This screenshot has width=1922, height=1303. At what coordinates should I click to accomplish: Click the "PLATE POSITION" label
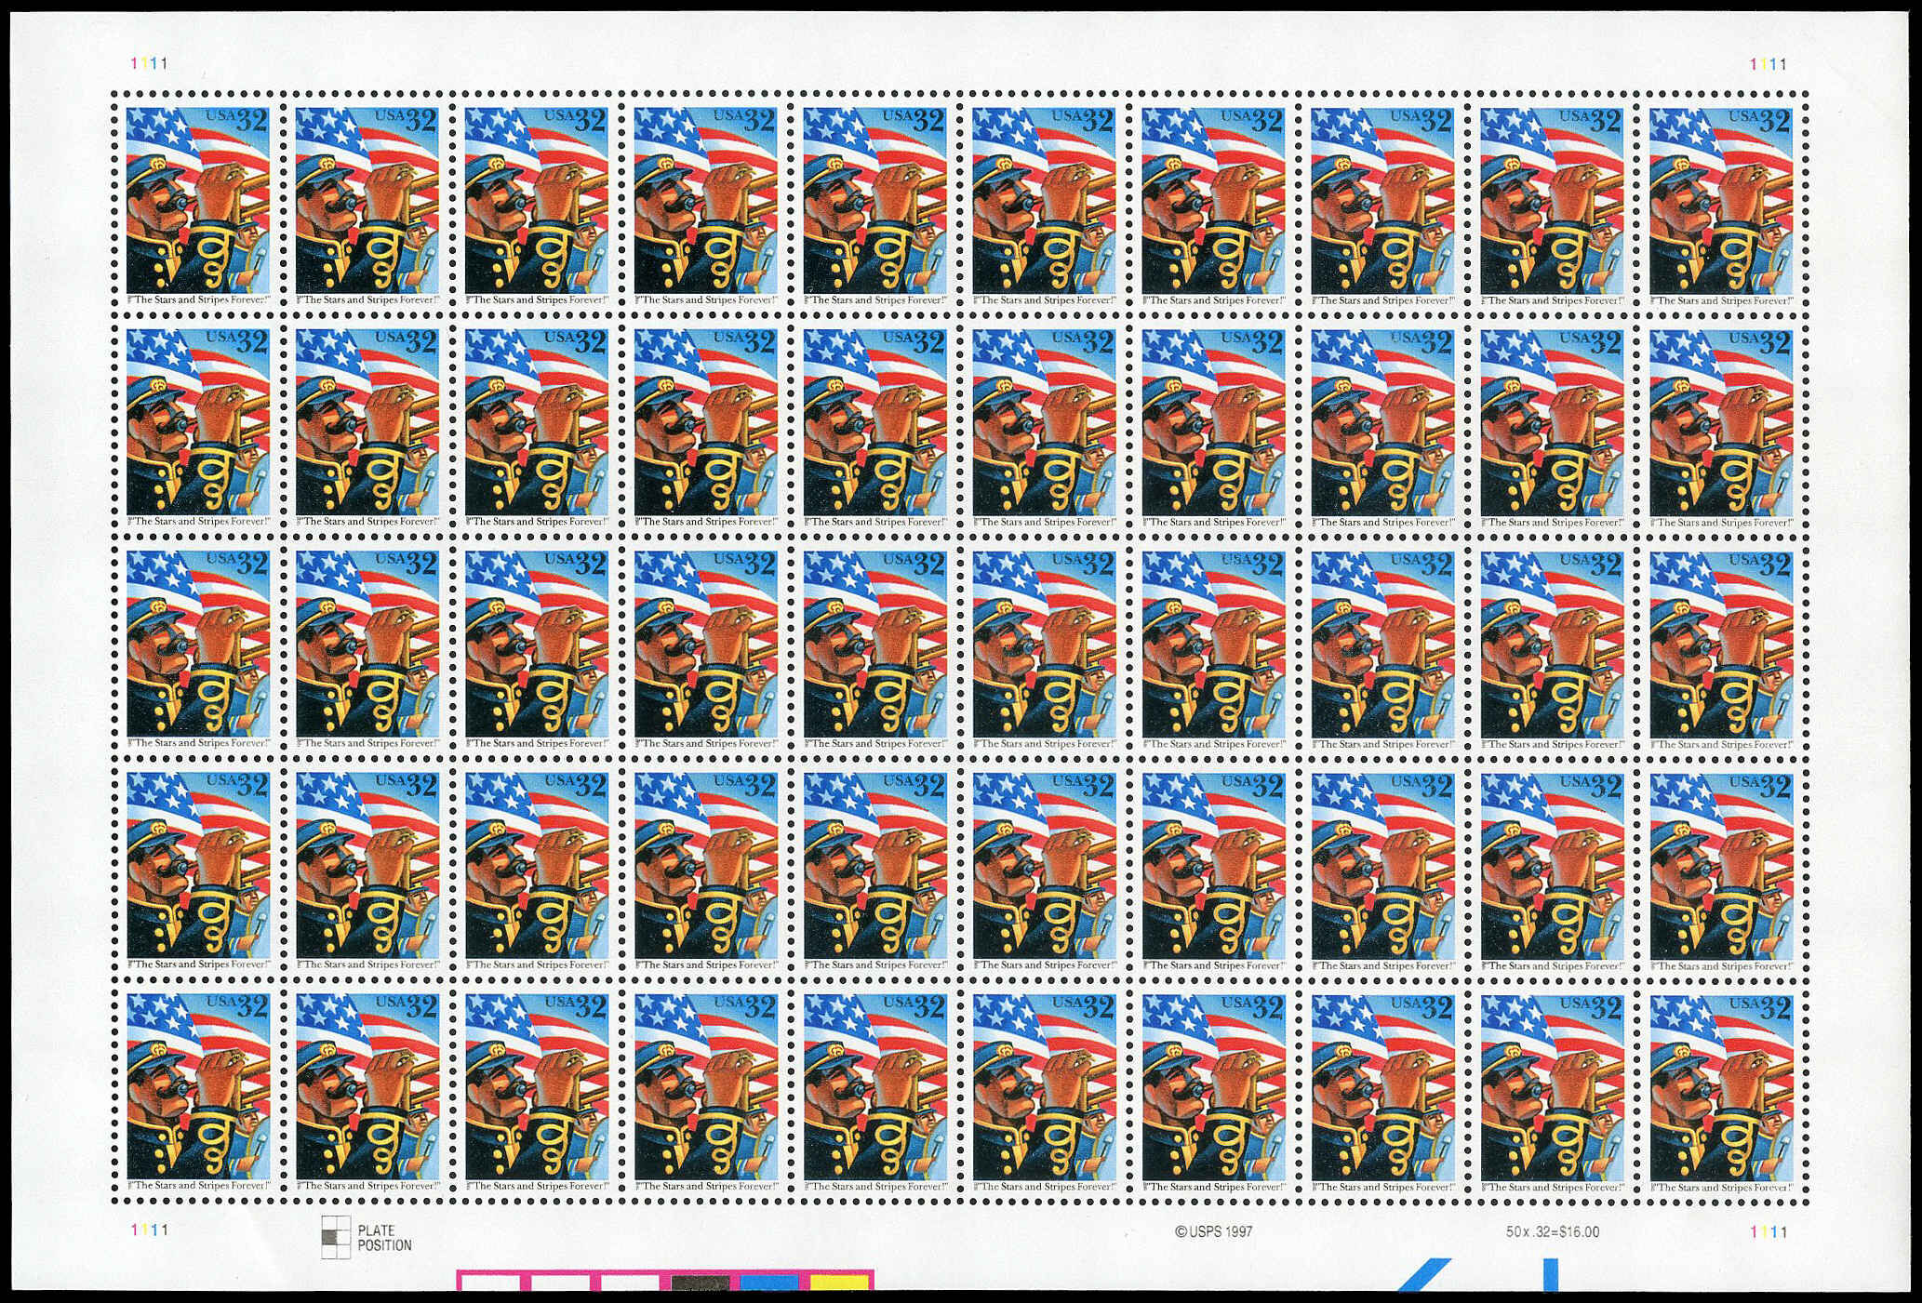pos(384,1238)
